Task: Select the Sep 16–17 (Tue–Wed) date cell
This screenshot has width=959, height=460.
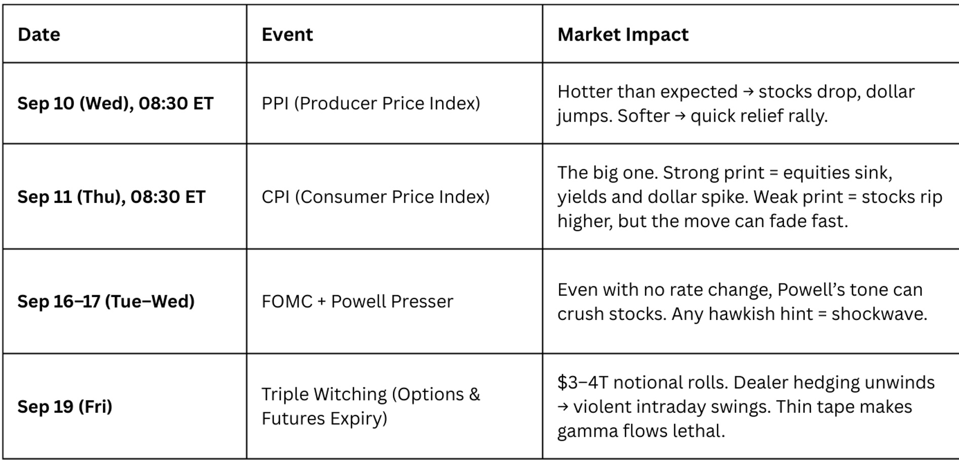Action: click(x=106, y=302)
